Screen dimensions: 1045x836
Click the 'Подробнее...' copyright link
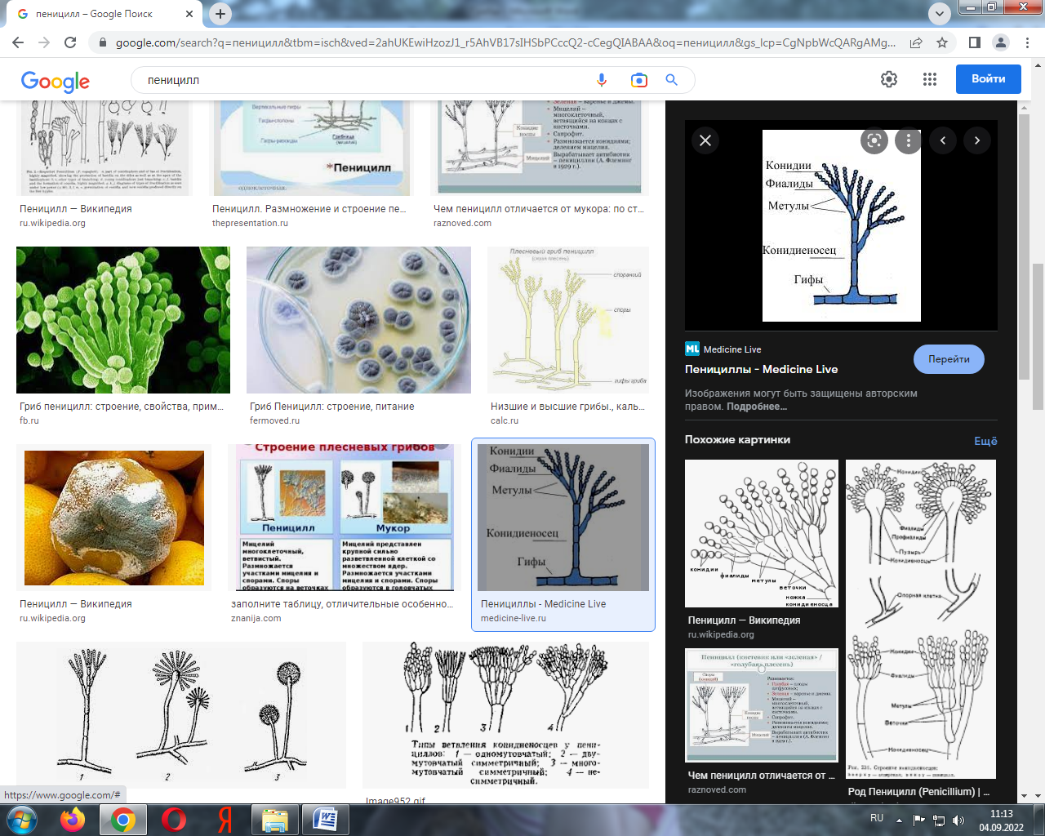pos(757,407)
